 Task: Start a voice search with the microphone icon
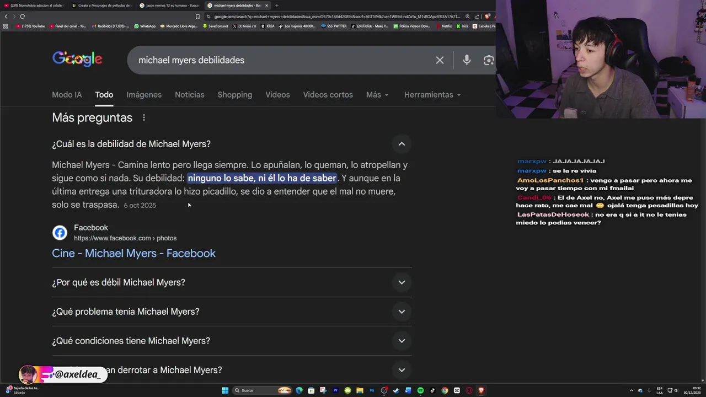point(467,60)
